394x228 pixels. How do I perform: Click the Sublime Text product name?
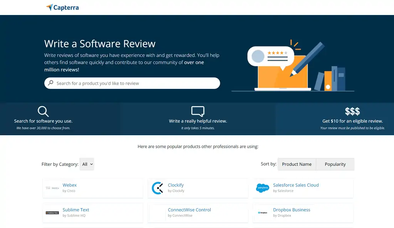click(x=76, y=210)
